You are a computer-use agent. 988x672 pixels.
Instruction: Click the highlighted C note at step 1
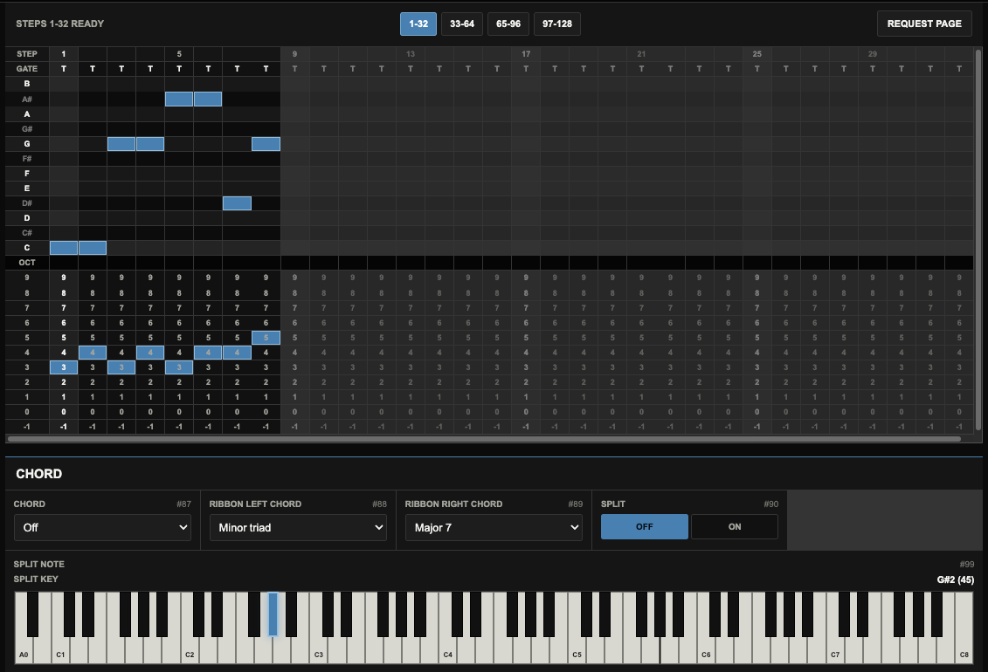[64, 248]
